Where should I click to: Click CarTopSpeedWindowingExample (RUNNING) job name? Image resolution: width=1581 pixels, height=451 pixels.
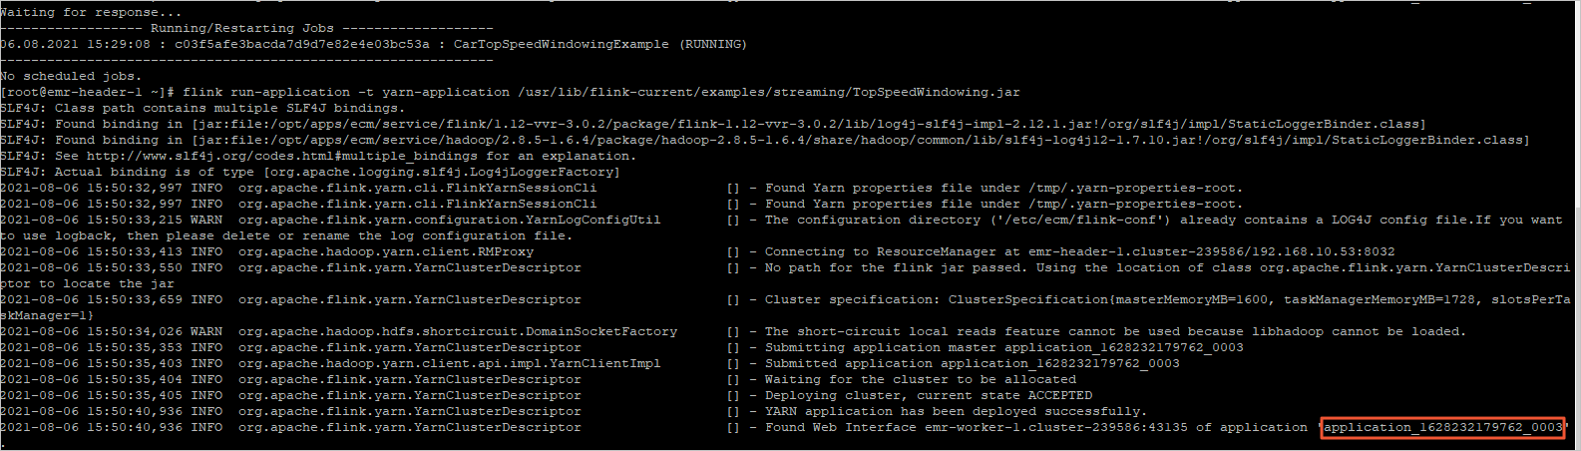coord(600,44)
